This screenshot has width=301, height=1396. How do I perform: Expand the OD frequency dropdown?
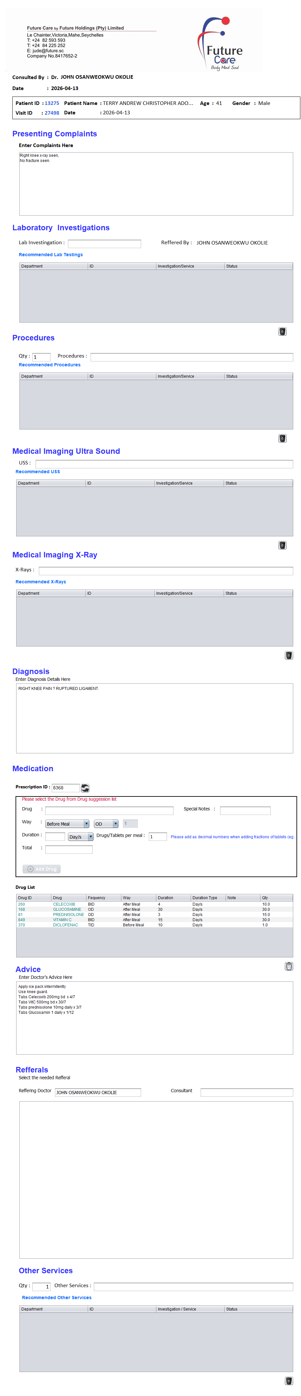[x=115, y=823]
